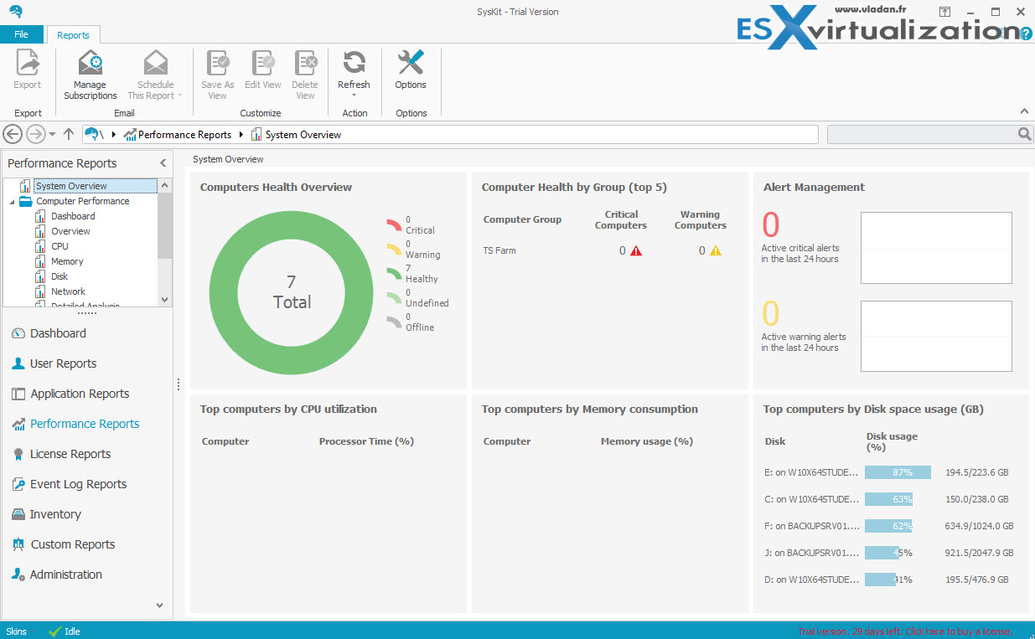Click the search input field
Image resolution: width=1035 pixels, height=639 pixels.
click(922, 134)
